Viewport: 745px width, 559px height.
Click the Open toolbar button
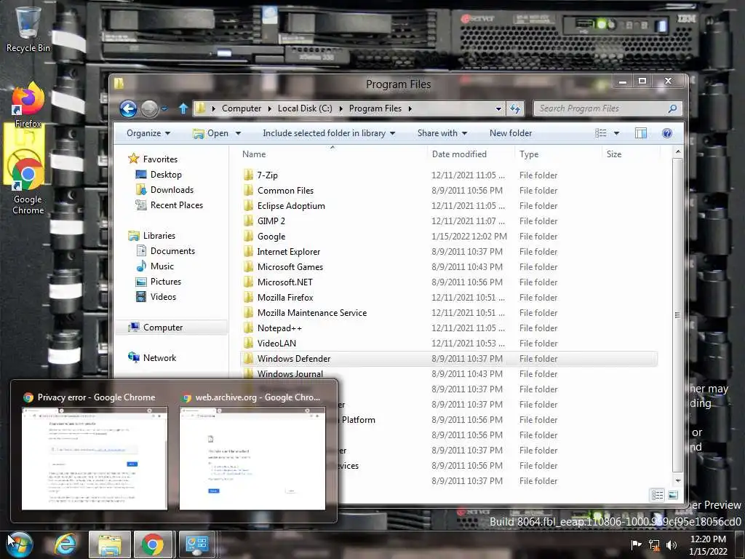coord(212,133)
